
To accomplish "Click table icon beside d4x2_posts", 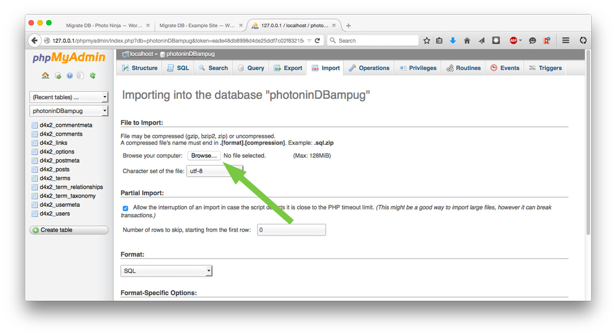I will (x=35, y=170).
